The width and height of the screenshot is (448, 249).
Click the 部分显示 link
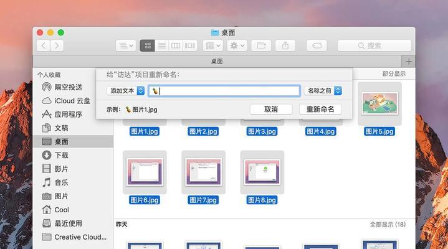point(394,73)
